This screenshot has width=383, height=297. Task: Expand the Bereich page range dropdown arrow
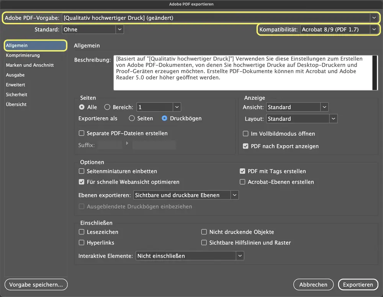[177, 107]
